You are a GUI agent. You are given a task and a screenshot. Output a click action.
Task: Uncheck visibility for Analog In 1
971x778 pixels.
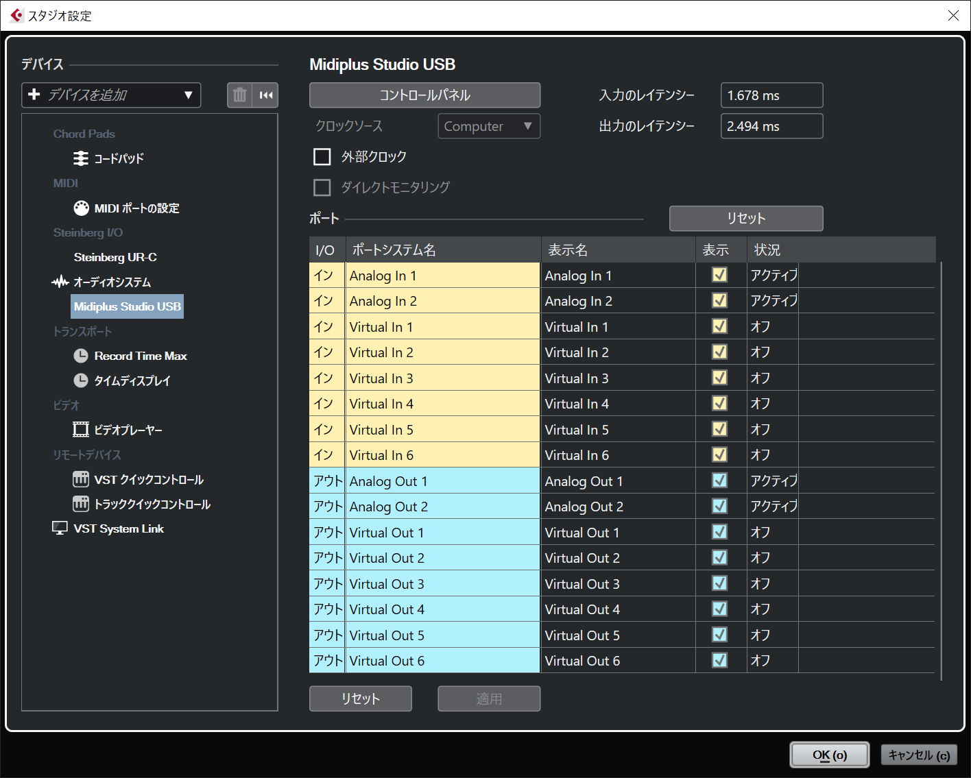click(x=719, y=275)
